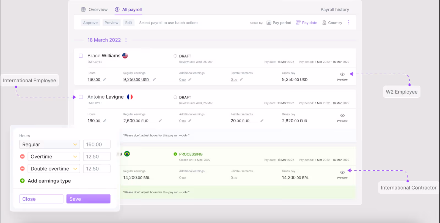
Task: Click the Country location pin icon
Action: 324,22
